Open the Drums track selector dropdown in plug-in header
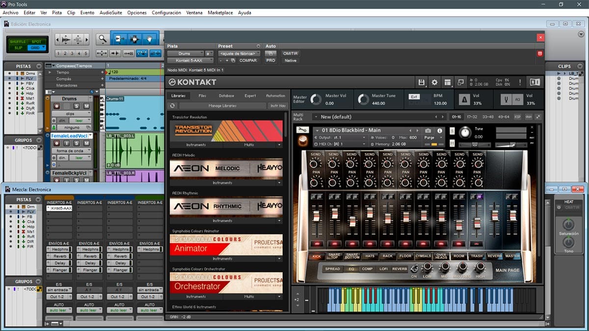The image size is (589, 331). (185, 53)
